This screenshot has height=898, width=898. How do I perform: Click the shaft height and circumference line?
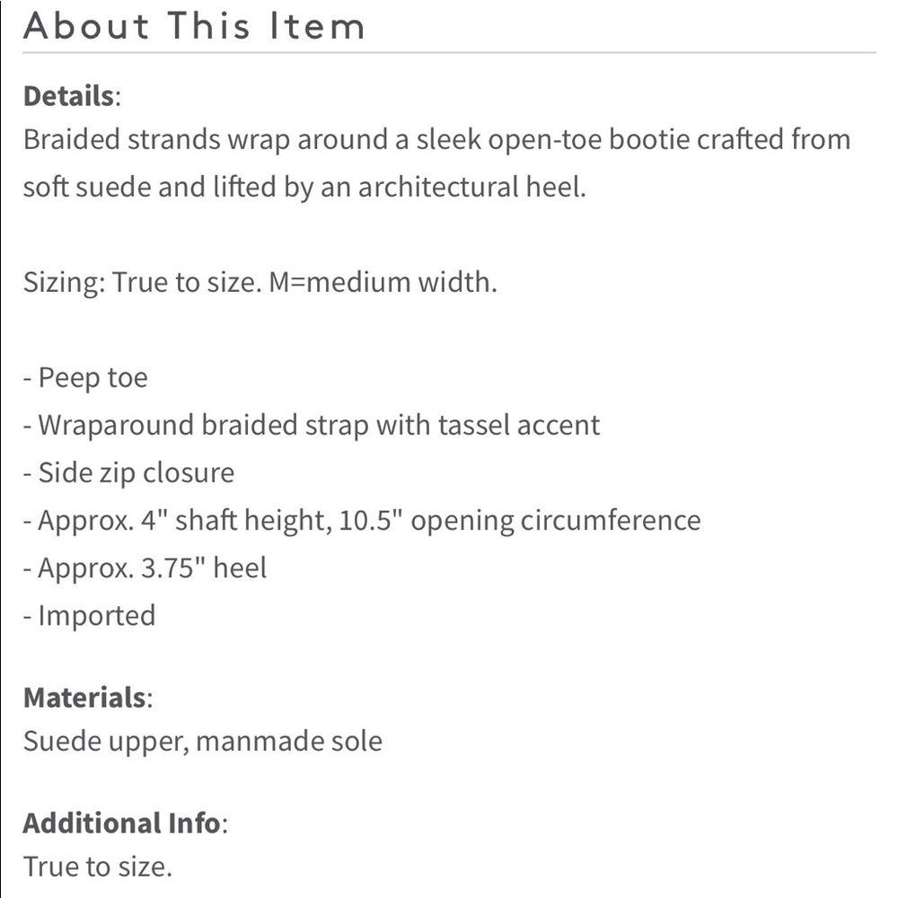tap(362, 521)
